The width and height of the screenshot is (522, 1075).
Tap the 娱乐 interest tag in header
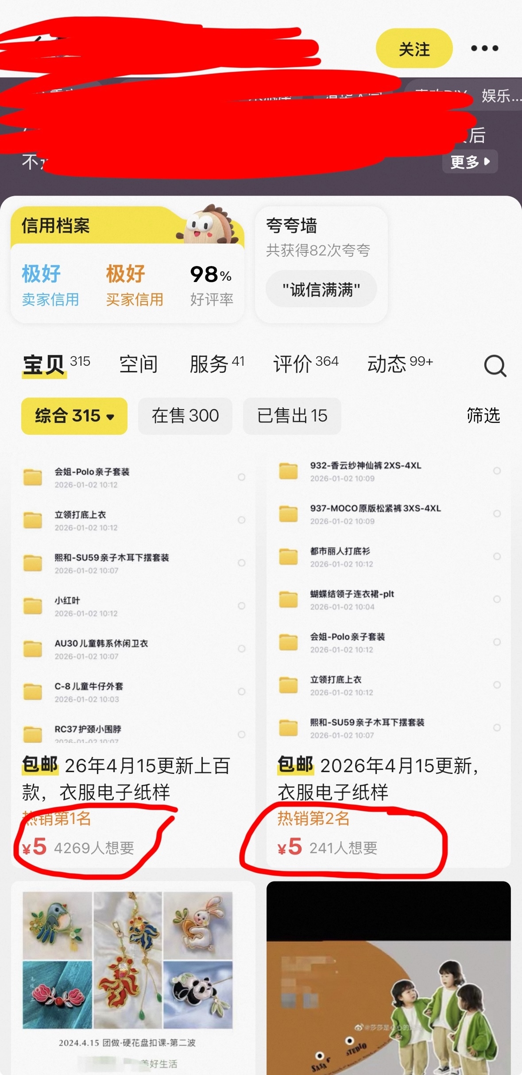(x=501, y=96)
